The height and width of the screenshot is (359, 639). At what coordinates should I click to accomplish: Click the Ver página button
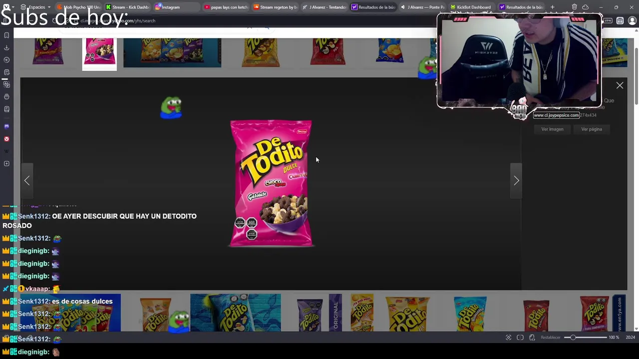592,129
